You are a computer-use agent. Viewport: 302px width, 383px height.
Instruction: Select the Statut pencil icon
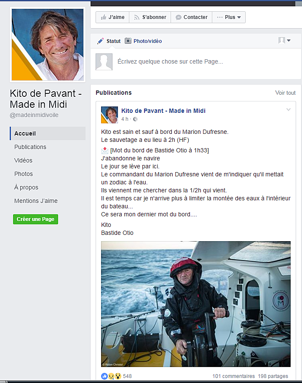[x=100, y=41]
